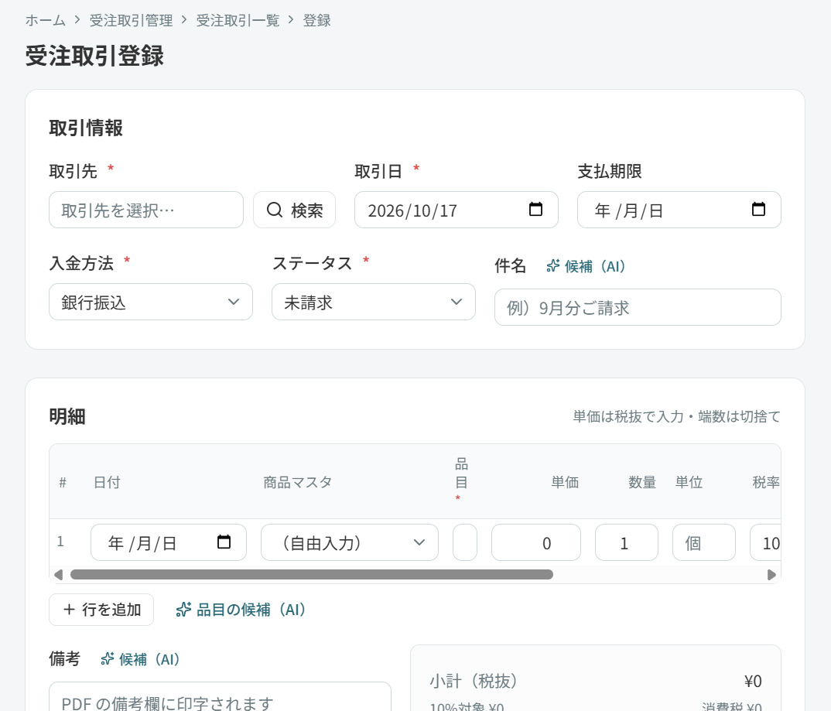The height and width of the screenshot is (711, 831).
Task: Click the 単位 field showing 個
Action: click(x=704, y=542)
